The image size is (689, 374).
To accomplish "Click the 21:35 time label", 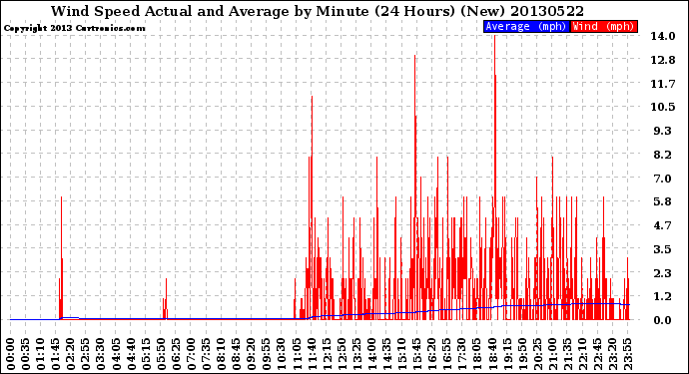I will click(567, 354).
